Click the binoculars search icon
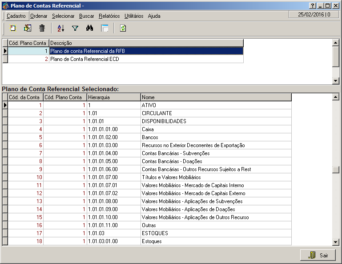 point(89,28)
